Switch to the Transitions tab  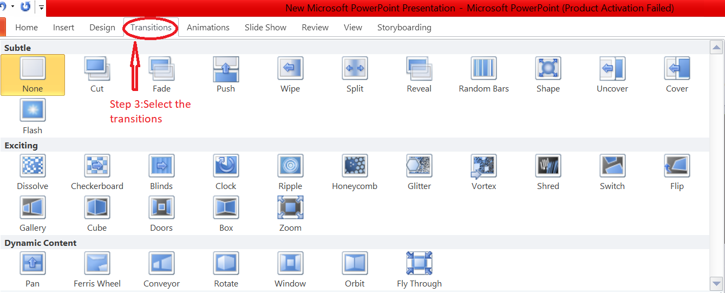pos(151,27)
